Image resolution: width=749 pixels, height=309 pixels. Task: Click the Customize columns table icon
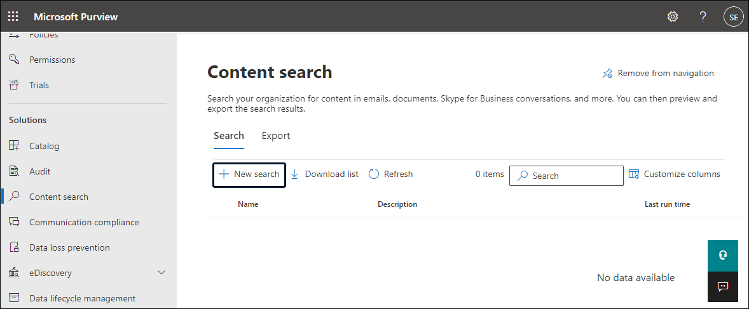tap(634, 174)
